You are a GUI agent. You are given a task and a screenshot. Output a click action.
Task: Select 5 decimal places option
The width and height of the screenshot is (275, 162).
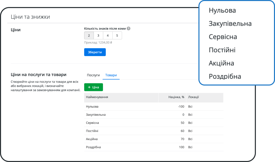(117, 35)
